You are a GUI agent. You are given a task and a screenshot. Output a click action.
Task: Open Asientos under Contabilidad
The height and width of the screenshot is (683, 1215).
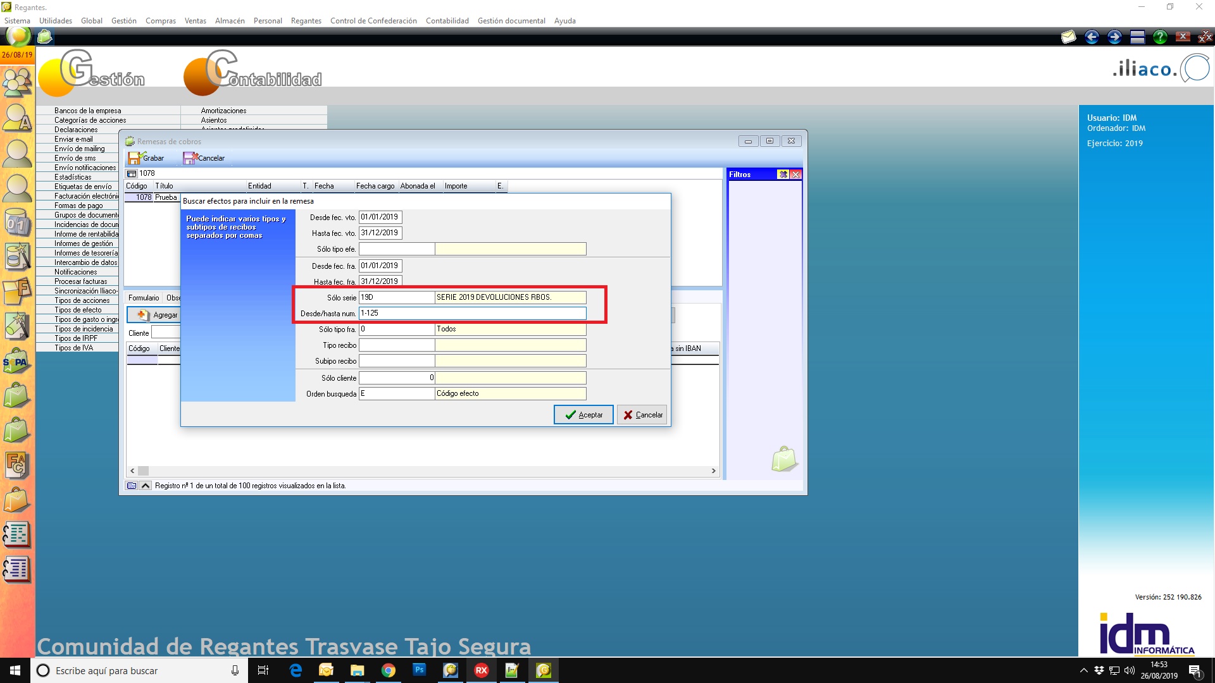[x=214, y=120]
